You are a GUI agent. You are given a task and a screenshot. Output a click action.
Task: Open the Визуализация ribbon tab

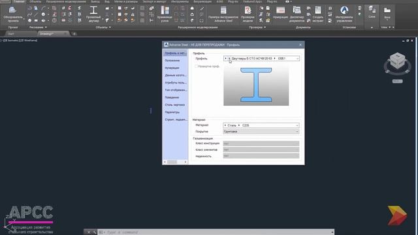202,1
